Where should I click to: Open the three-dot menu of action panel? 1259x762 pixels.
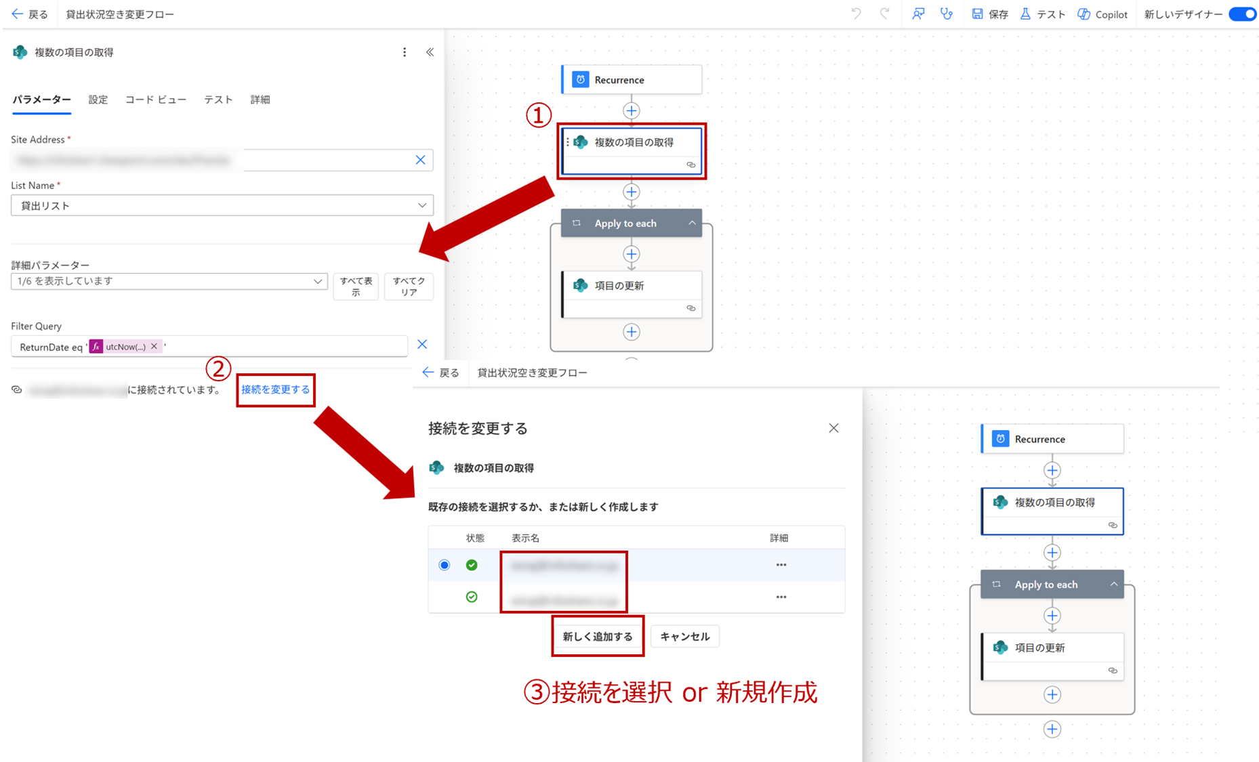point(405,52)
